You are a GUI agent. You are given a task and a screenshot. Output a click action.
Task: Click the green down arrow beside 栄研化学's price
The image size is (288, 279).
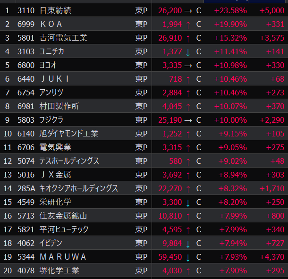click(x=188, y=203)
